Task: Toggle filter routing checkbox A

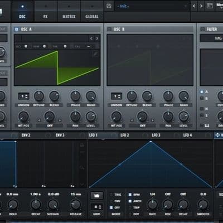Action: coord(202,91)
